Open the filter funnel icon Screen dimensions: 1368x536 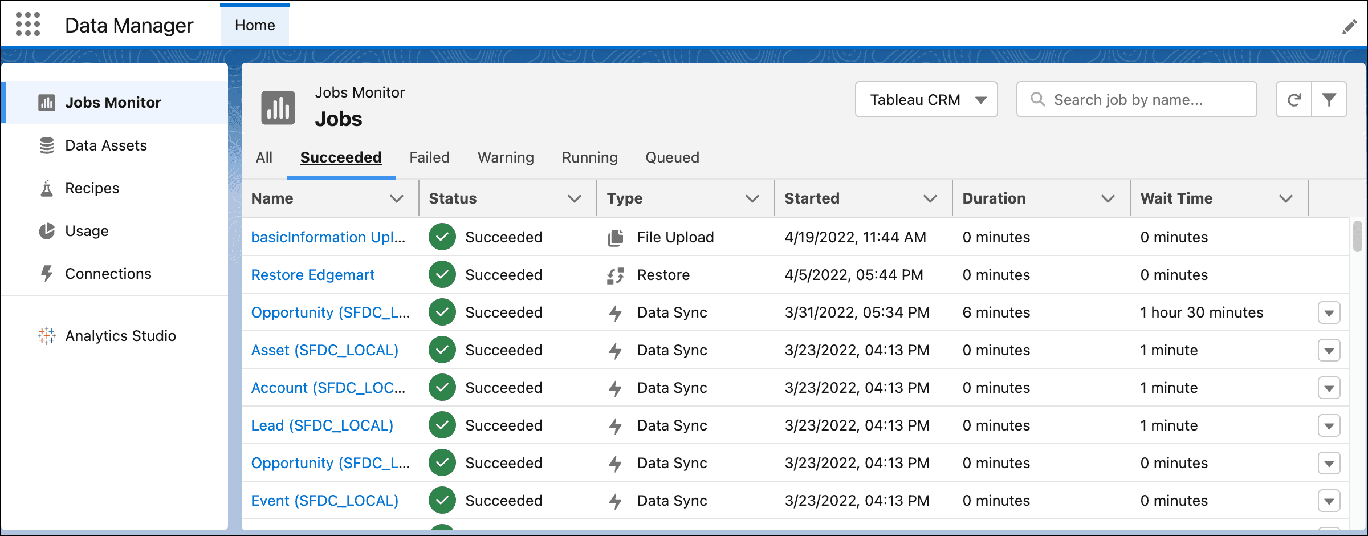[1329, 100]
